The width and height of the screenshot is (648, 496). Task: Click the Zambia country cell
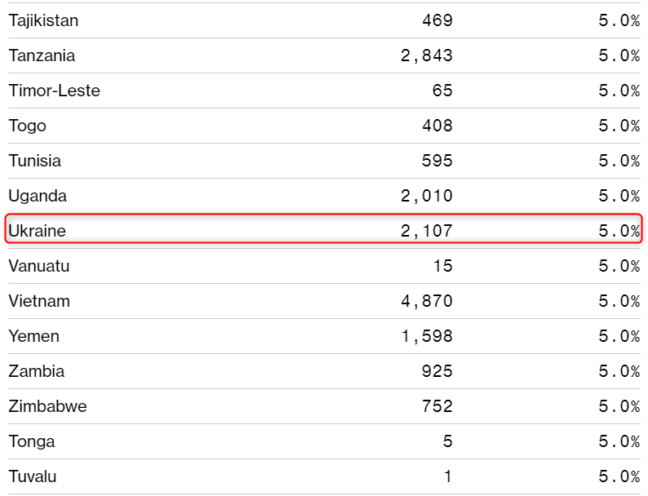(36, 371)
